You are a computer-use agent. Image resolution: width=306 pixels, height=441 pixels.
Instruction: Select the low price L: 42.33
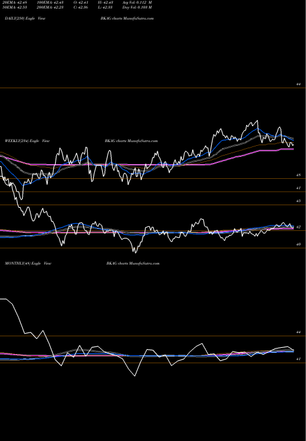106,7
